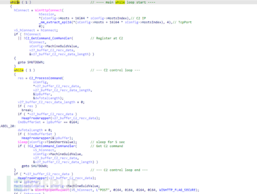Image resolution: width=257 pixels, height=194 pixels.
Task: Click the 'if ( !hConnect' condition
Action: (x=27, y=34)
